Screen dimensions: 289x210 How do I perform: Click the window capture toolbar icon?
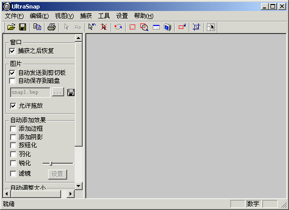click(x=156, y=27)
